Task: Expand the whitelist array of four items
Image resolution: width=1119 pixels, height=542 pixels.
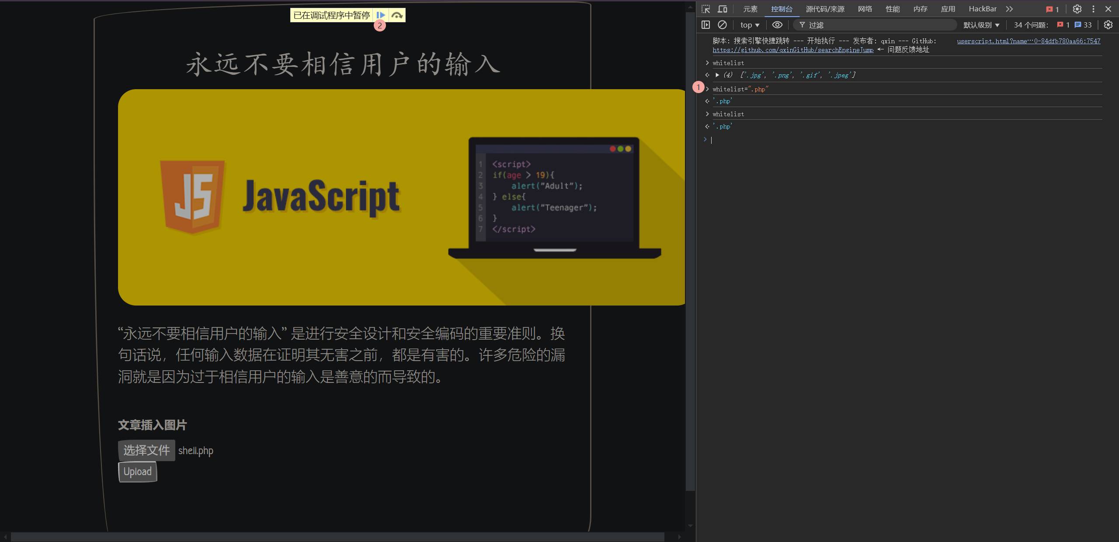Action: [717, 75]
